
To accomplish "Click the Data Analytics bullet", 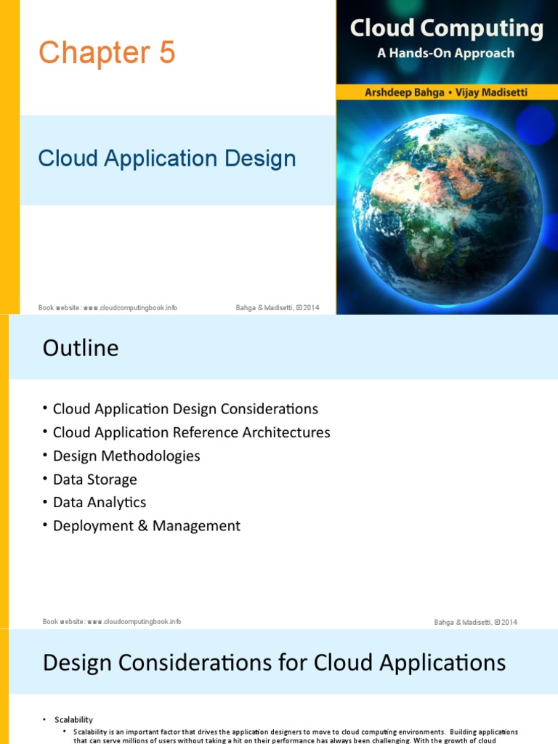I will pos(100,503).
